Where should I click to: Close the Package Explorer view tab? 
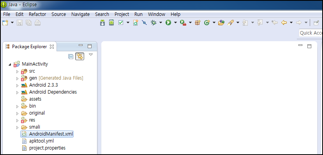tap(52, 47)
